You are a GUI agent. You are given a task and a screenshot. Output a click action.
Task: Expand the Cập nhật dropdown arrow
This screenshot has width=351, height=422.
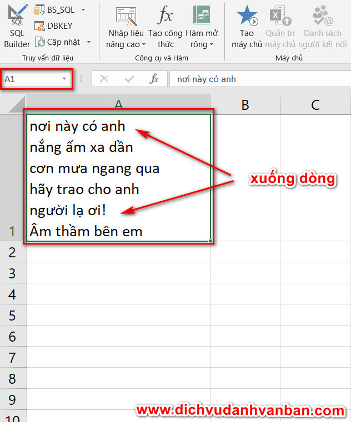[89, 42]
